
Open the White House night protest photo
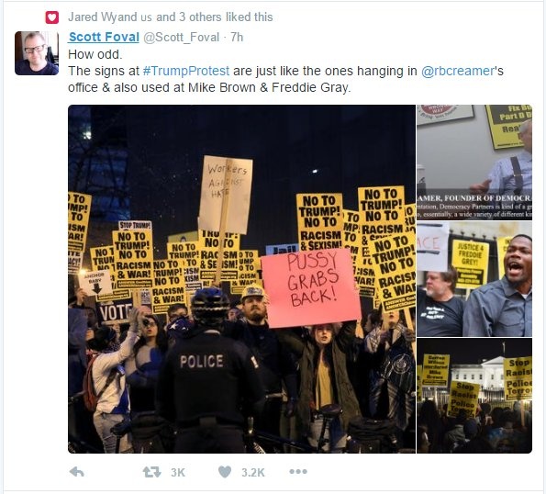click(x=474, y=396)
